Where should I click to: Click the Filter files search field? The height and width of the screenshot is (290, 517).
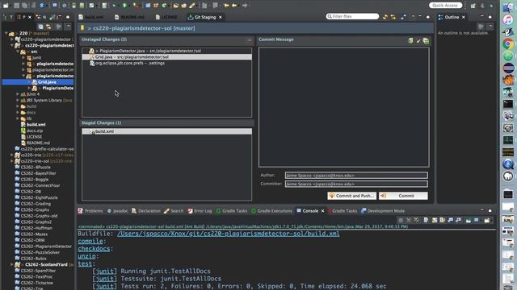pyautogui.click(x=352, y=16)
